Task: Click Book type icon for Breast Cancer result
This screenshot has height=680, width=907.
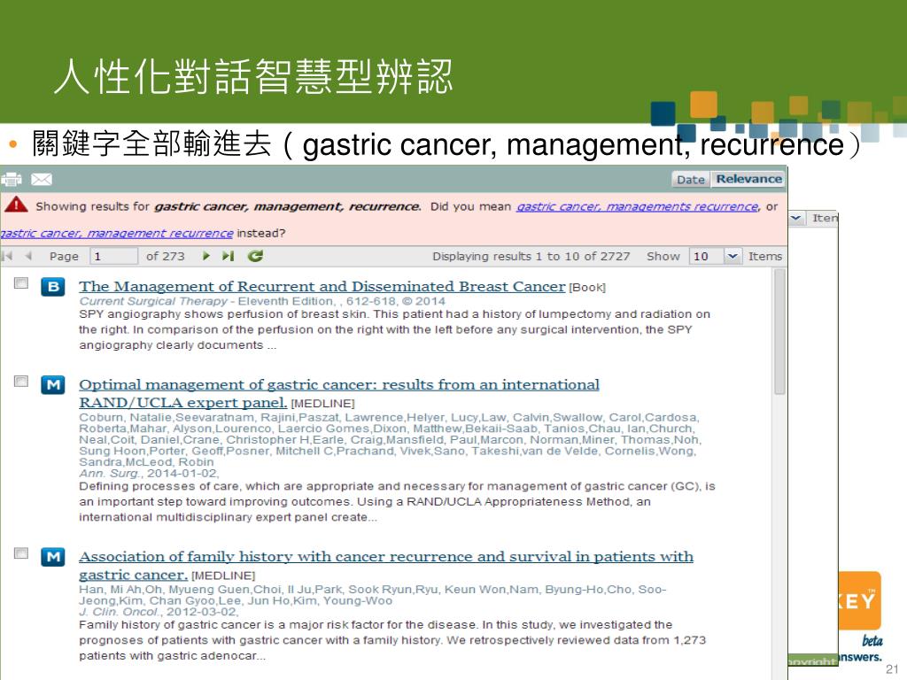Action: [x=52, y=286]
